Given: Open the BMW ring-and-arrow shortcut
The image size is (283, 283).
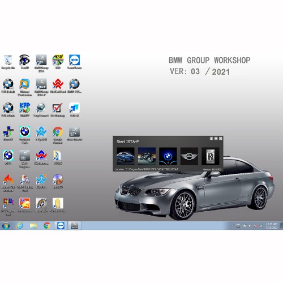Looking at the screenshot, I should (41, 205).
